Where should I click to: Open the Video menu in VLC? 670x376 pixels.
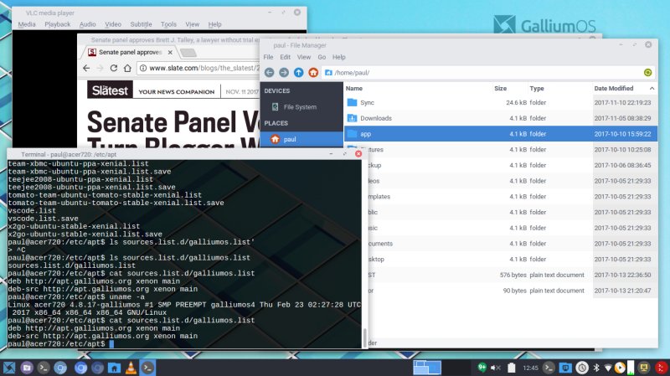(113, 24)
